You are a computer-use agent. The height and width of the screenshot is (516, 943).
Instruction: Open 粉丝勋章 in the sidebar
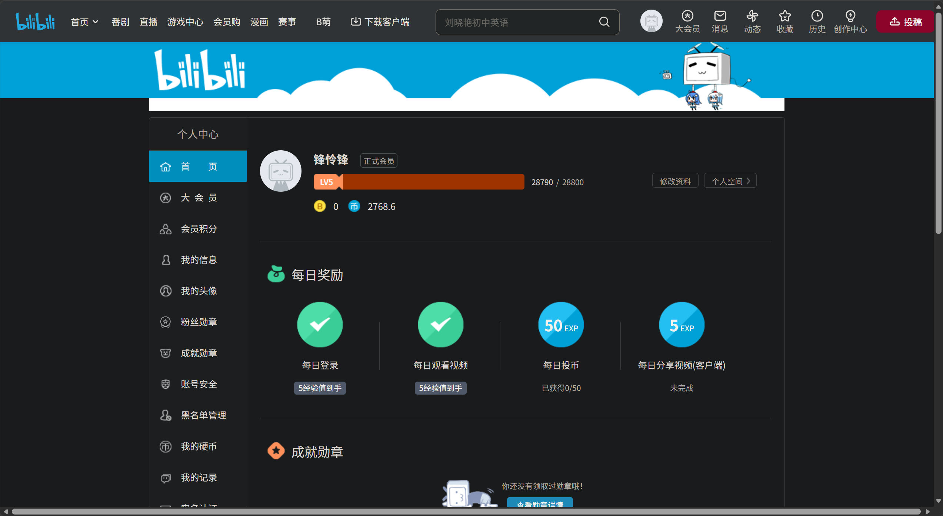tap(198, 322)
